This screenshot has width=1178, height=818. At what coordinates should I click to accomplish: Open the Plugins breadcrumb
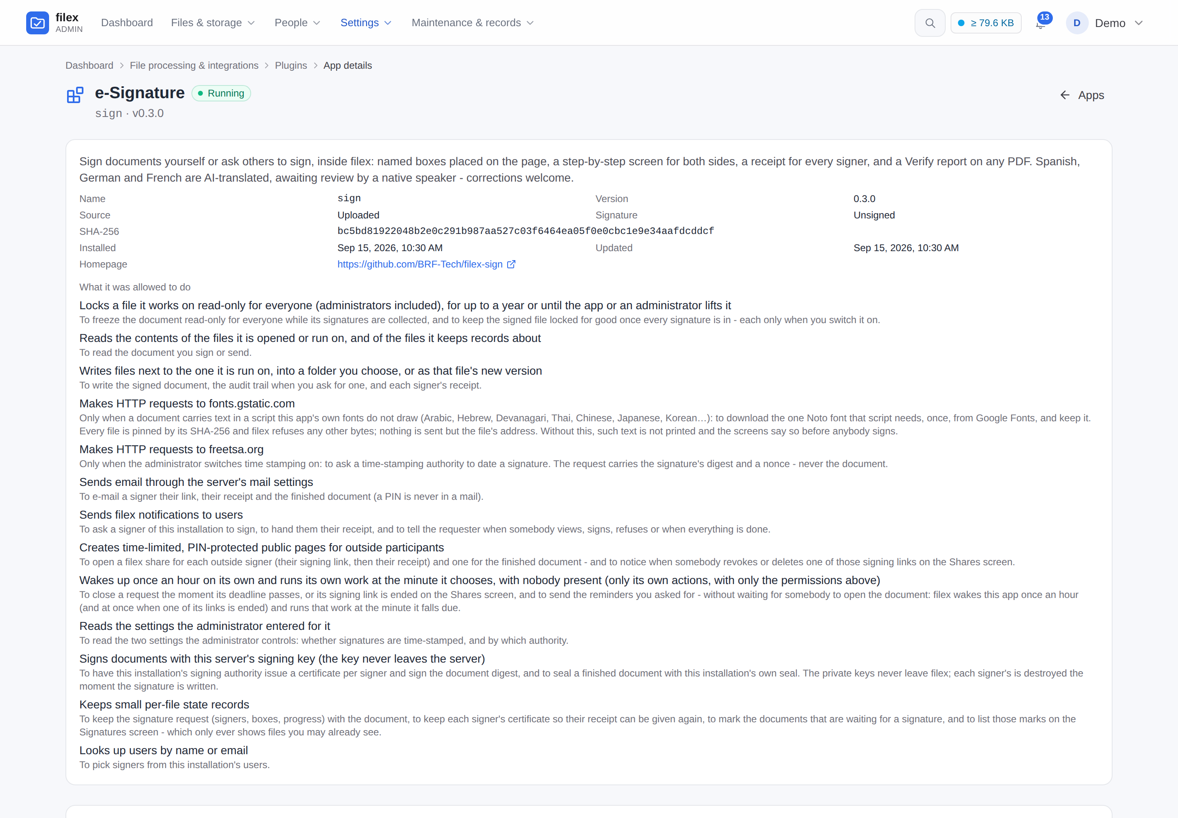click(x=291, y=65)
